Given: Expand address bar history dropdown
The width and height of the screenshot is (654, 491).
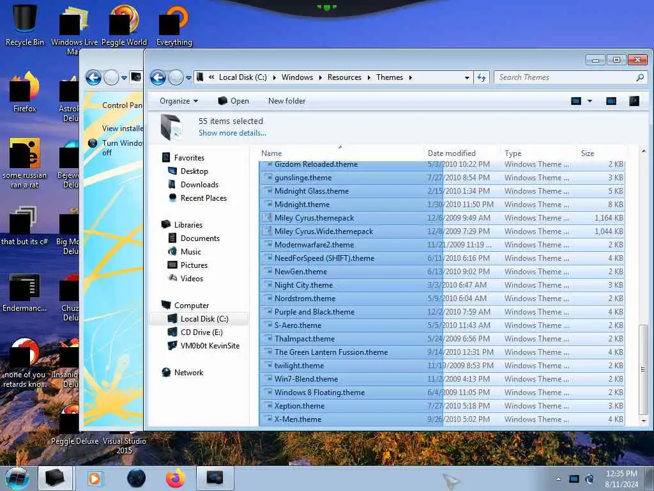Looking at the screenshot, I should click(467, 77).
